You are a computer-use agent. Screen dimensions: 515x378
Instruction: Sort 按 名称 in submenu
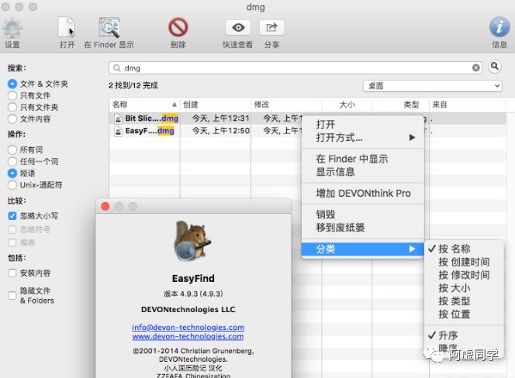[x=455, y=249]
